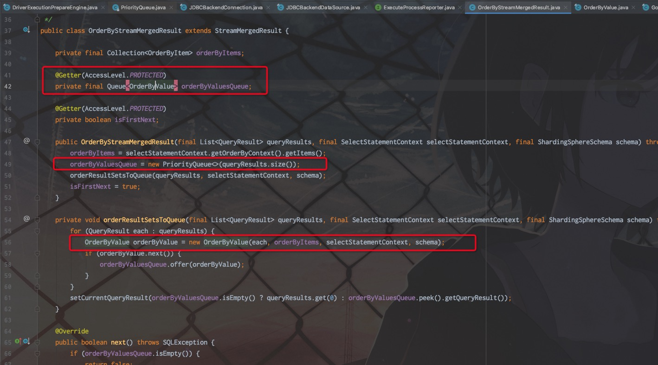This screenshot has height=365, width=658.
Task: Collapse the orderResultSetsToQueue method fold on line 54
Action: (38, 219)
